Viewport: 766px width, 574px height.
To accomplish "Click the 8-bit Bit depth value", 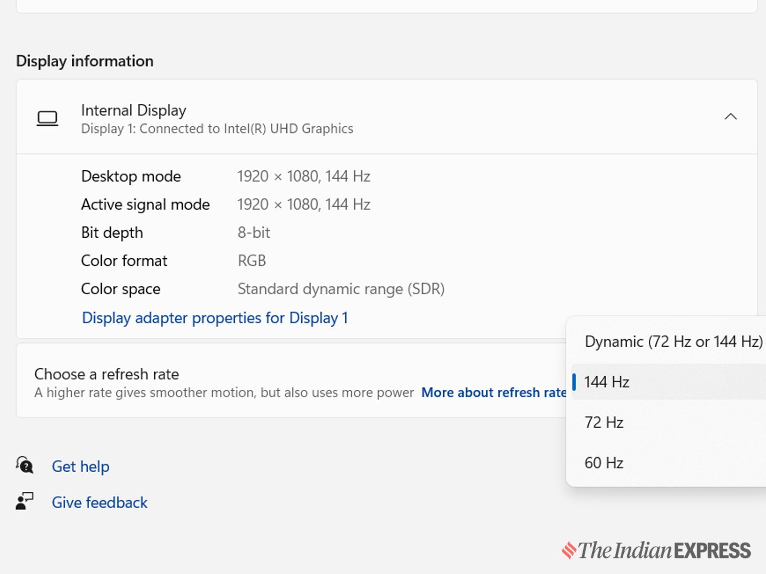I will [x=254, y=233].
